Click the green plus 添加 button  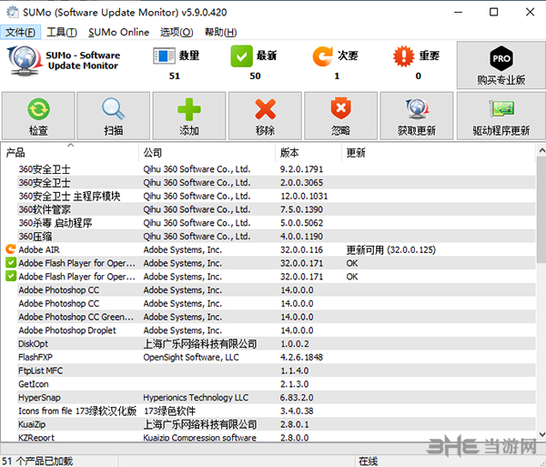point(189,116)
